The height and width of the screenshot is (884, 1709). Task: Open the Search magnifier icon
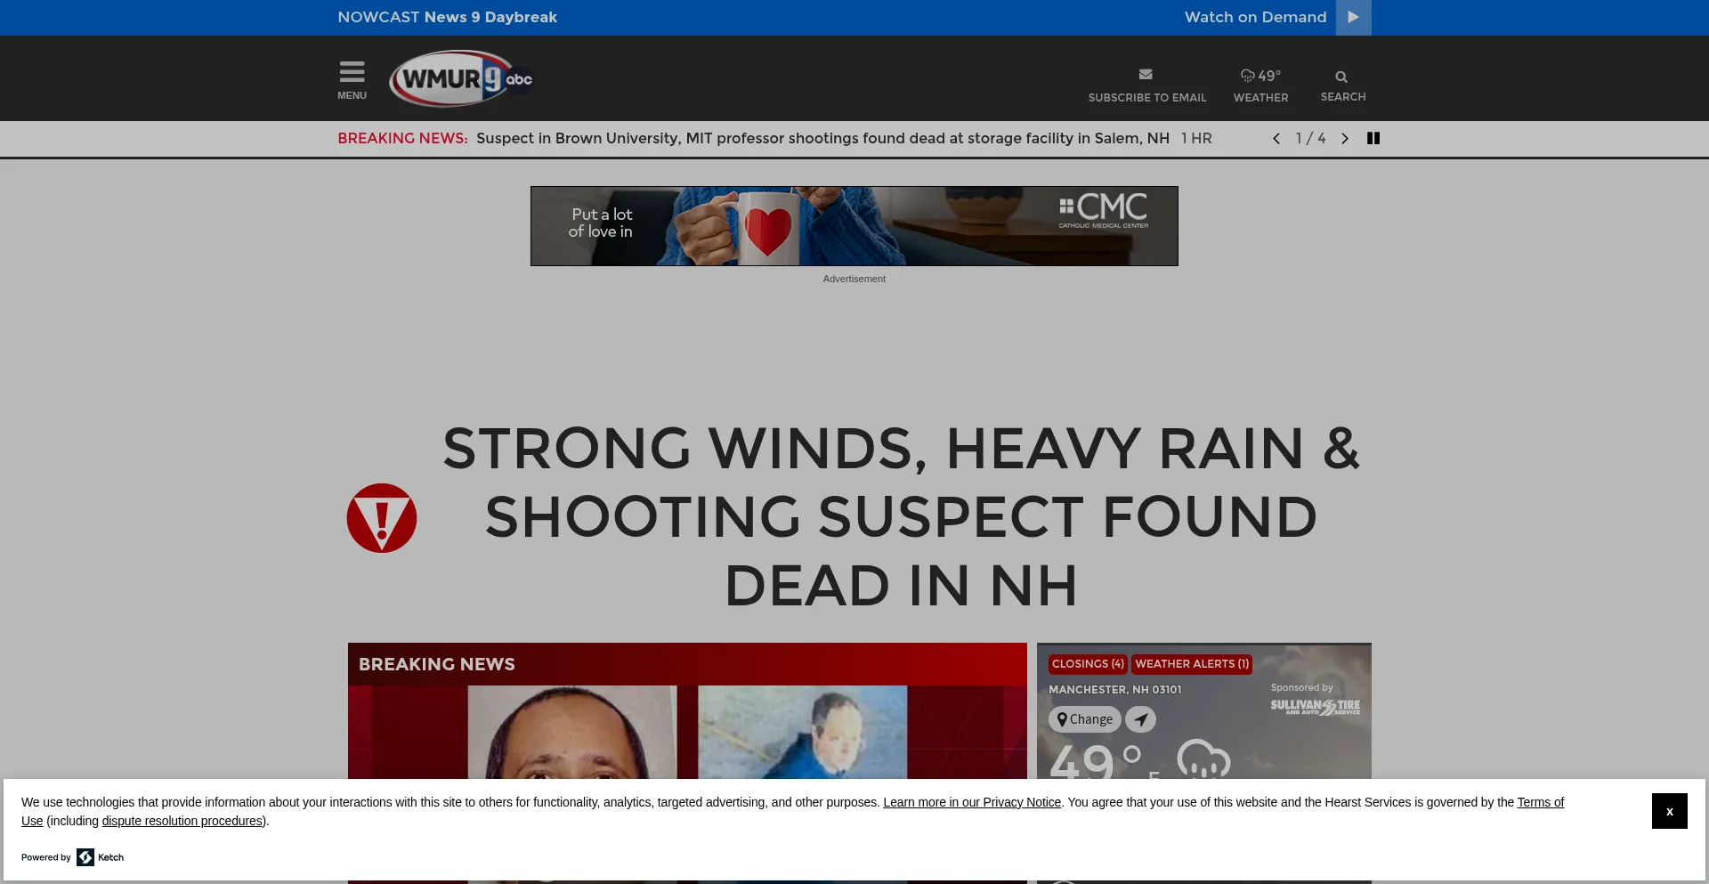pyautogui.click(x=1342, y=78)
